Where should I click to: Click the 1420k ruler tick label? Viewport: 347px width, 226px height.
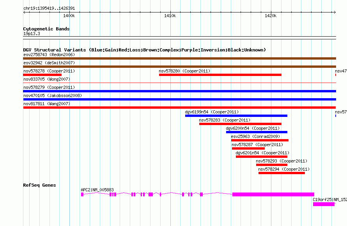(x=271, y=16)
